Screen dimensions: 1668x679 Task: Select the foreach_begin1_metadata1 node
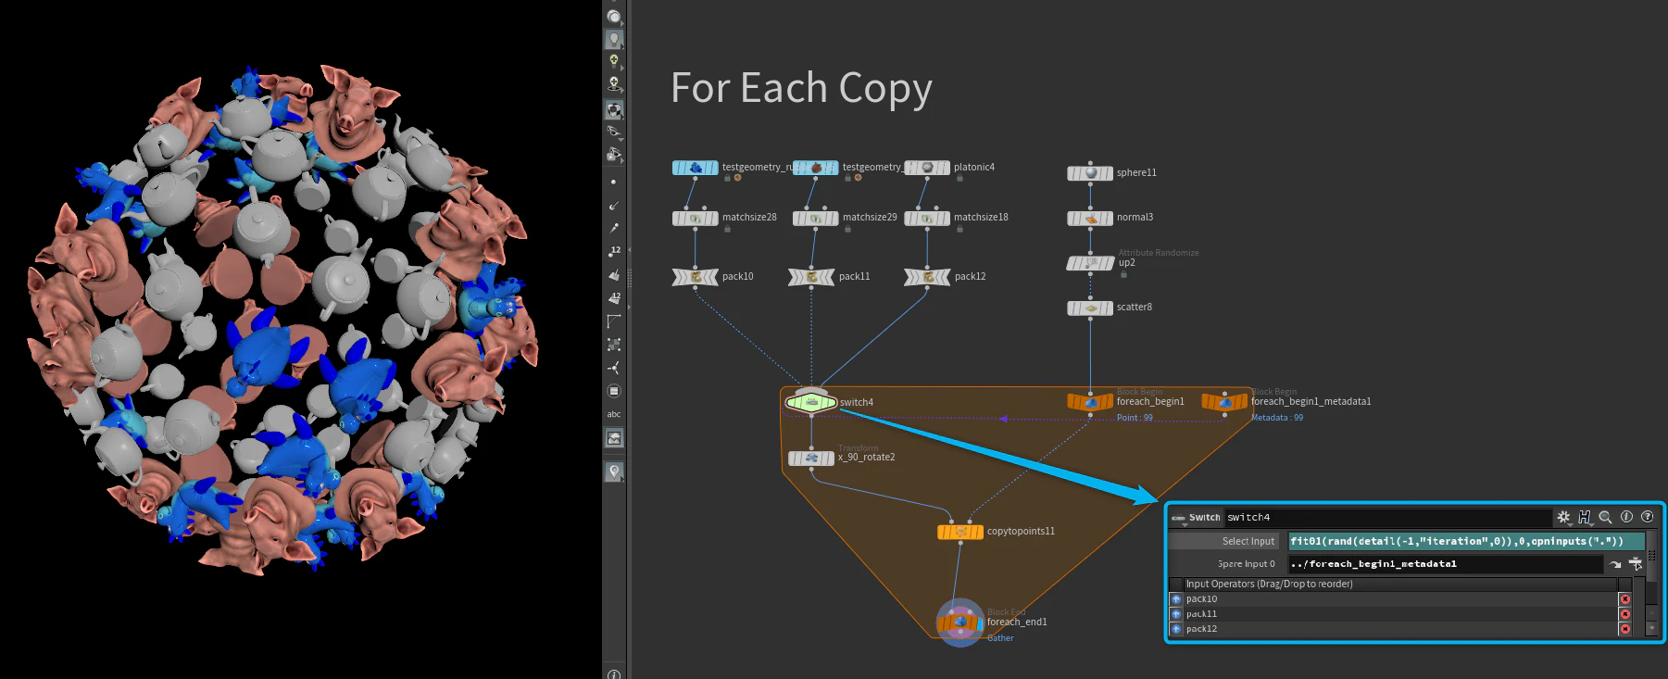click(1224, 401)
